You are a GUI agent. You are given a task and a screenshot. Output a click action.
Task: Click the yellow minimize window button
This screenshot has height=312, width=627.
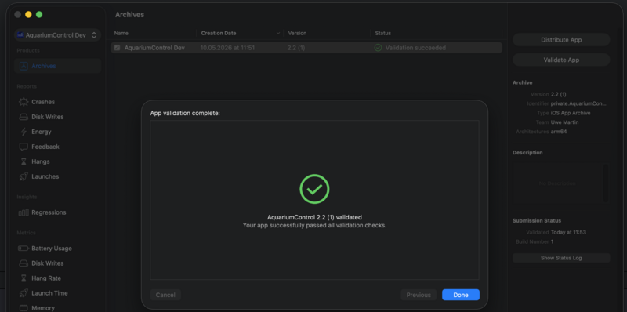[28, 14]
